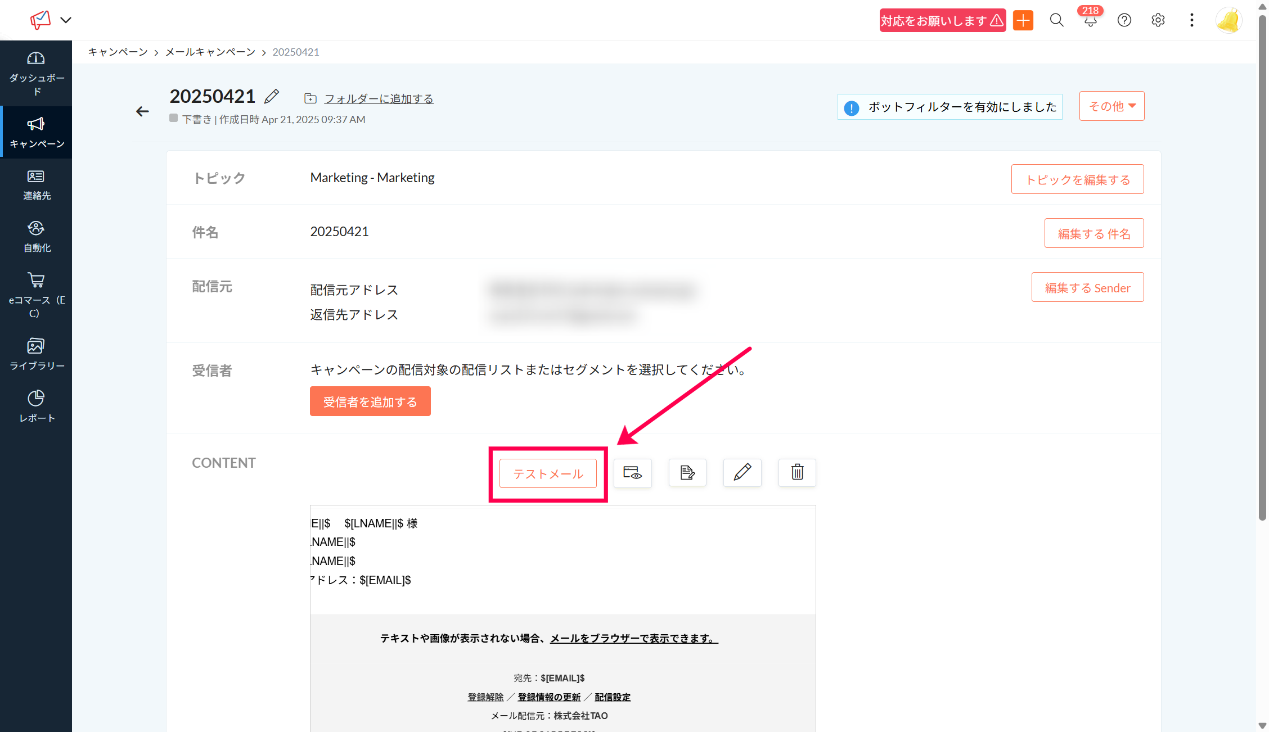The image size is (1269, 732).
Task: Click フォルダーに追加する link
Action: (x=379, y=99)
